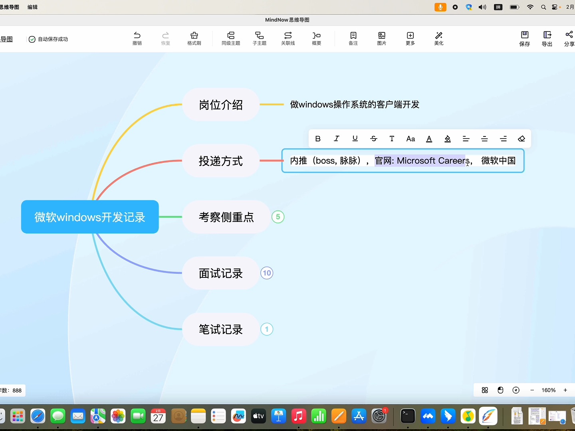Open the 编辑 menu in menu bar
The width and height of the screenshot is (575, 431).
pyautogui.click(x=32, y=7)
